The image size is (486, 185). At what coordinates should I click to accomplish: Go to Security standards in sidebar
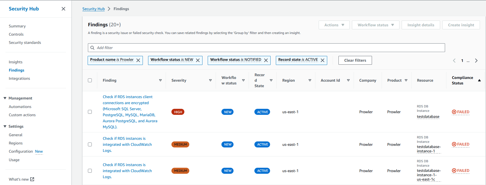click(25, 42)
